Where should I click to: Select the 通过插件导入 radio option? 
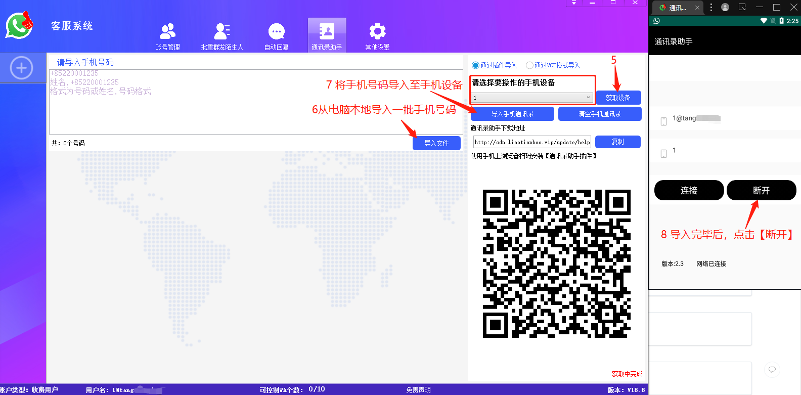tap(494, 65)
